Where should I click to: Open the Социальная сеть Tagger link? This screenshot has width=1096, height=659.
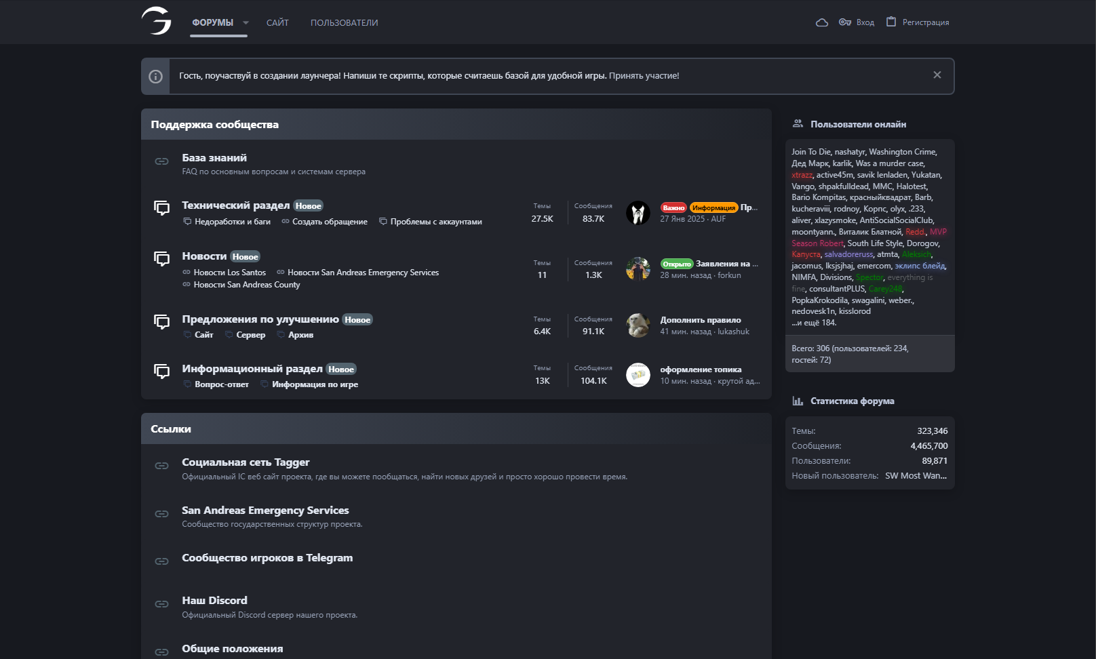(x=246, y=462)
